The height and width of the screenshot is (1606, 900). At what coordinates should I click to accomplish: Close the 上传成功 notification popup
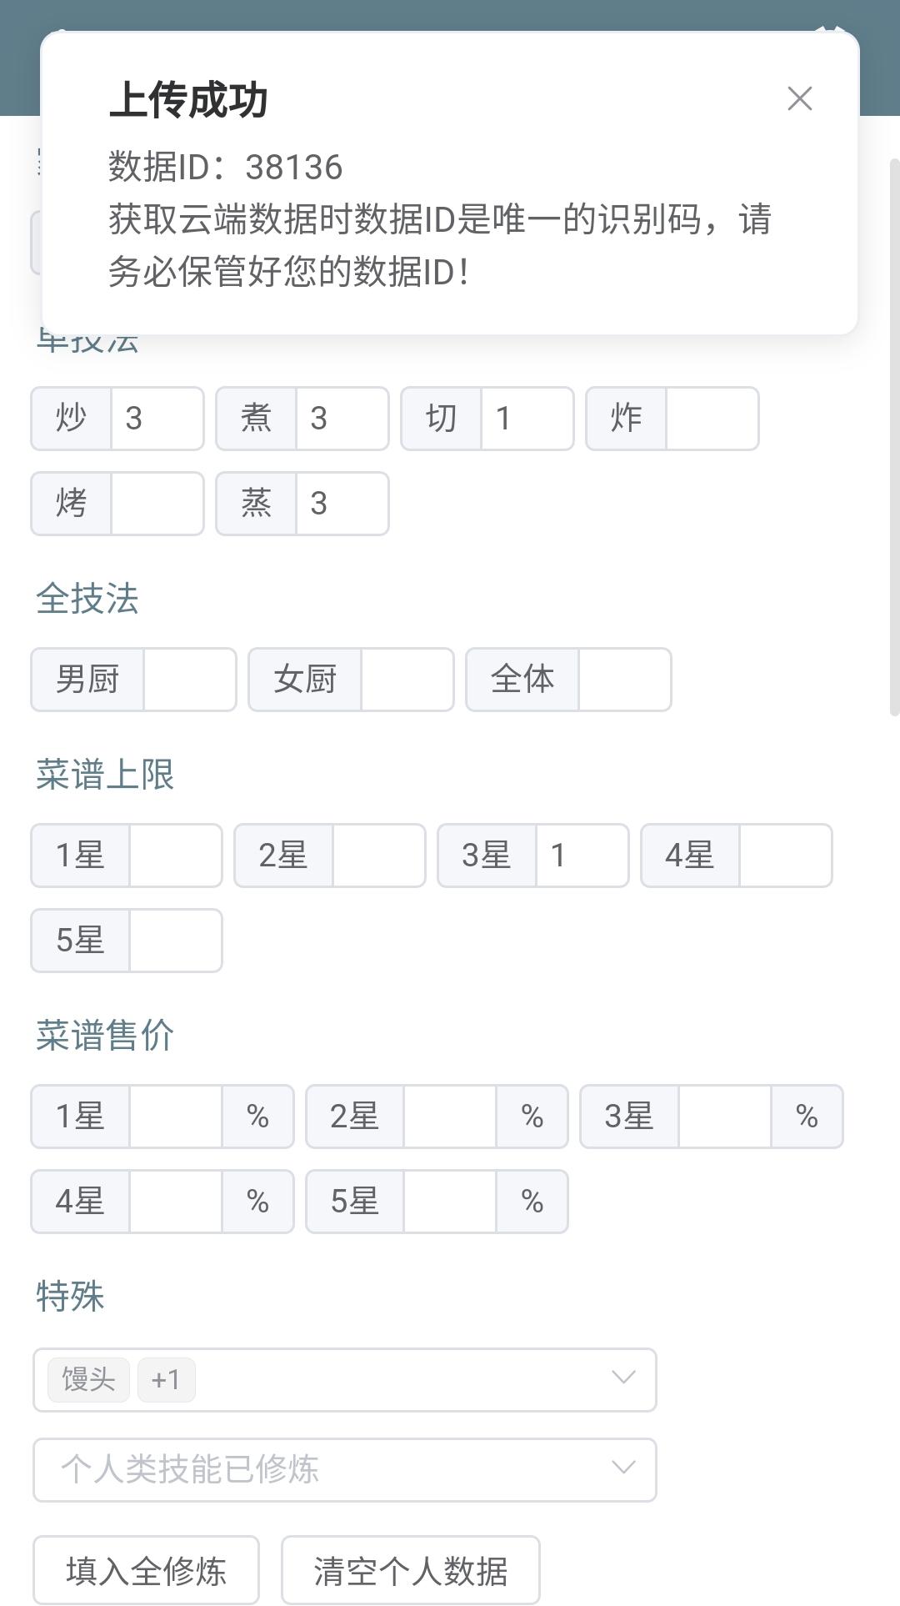799,98
